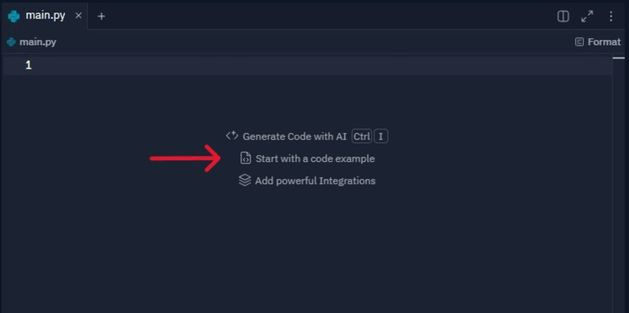Click the Python logo in the main.py tab
629x313 pixels.
point(14,17)
